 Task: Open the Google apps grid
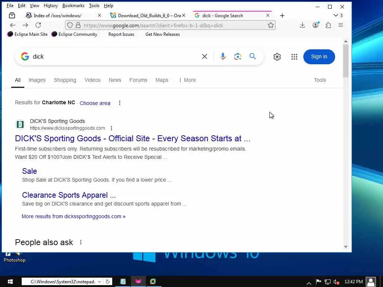(x=294, y=57)
